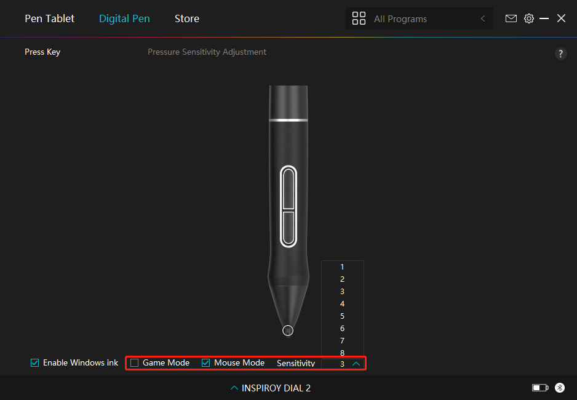Screen dimensions: 577x400
Task: Choose sensitivity value 4
Action: [x=342, y=304]
